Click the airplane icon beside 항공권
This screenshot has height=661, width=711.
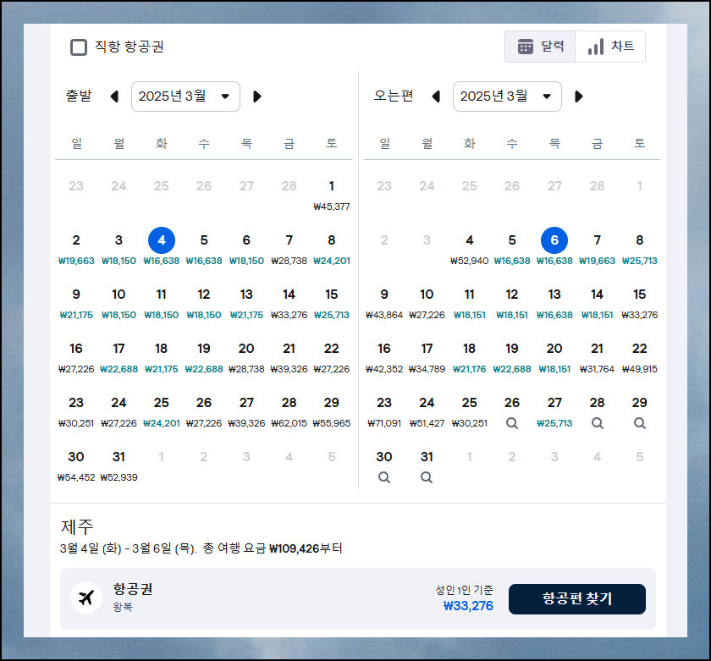(86, 598)
